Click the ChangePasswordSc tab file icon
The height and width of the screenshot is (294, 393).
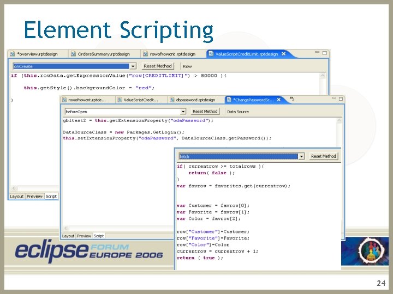point(229,100)
